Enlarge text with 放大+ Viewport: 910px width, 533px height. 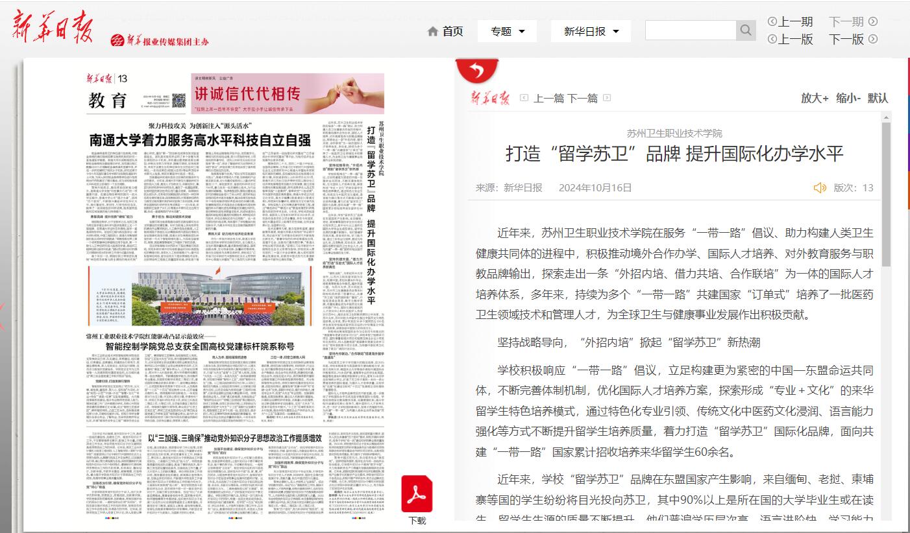click(815, 98)
